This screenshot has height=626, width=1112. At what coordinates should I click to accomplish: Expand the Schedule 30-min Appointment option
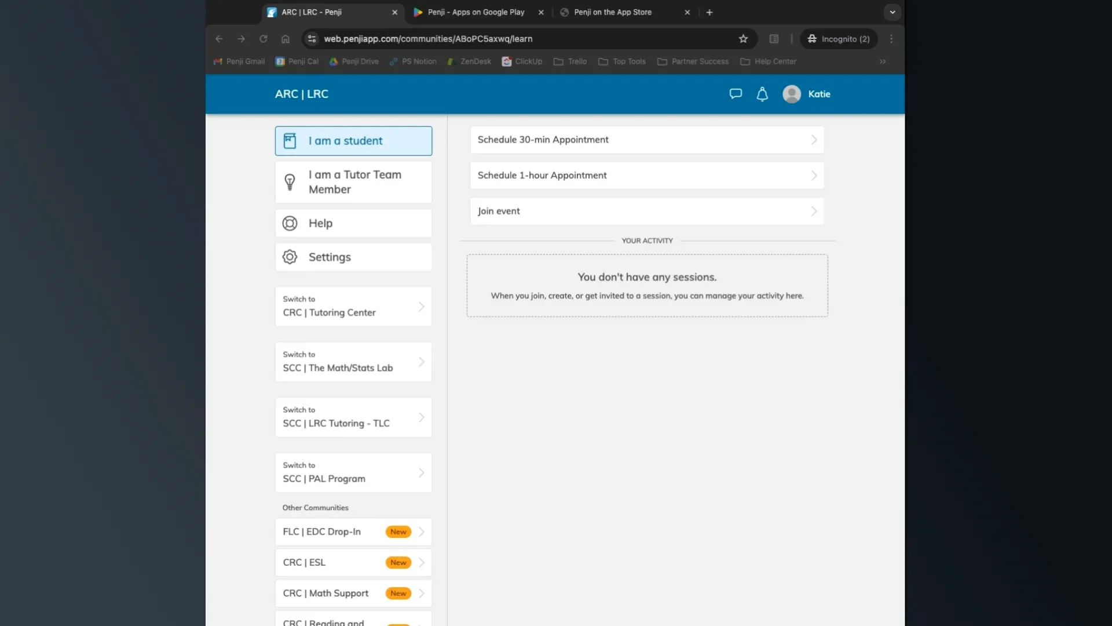[646, 140]
